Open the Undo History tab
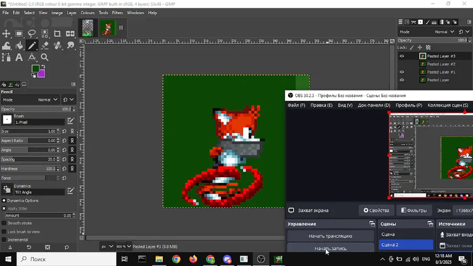The height and width of the screenshot is (266, 473). [17, 85]
